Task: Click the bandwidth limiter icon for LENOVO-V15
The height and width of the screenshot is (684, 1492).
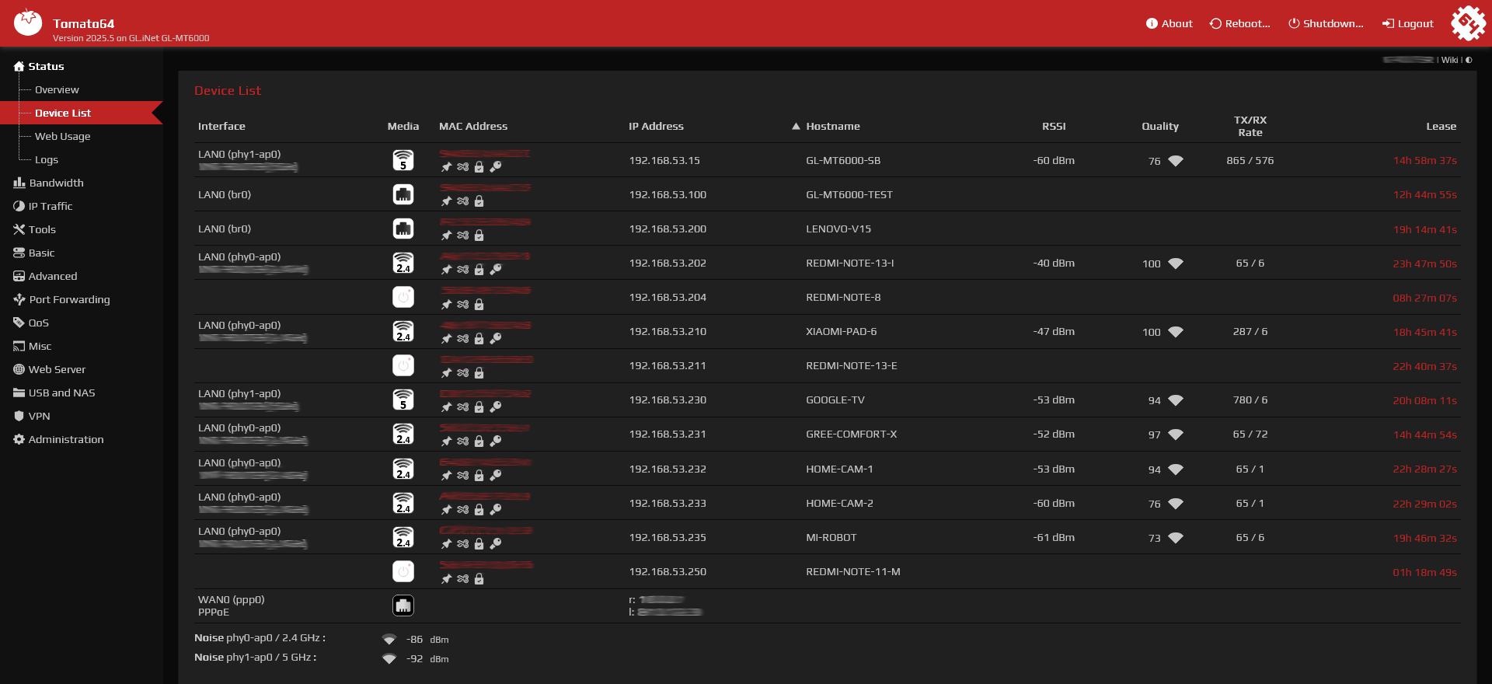Action: coord(462,236)
